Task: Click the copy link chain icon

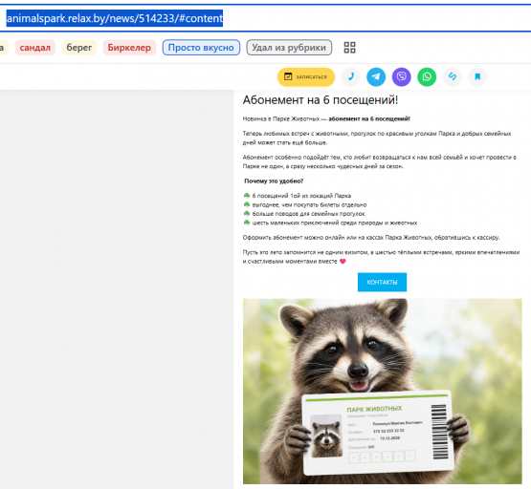Action: pyautogui.click(x=453, y=77)
